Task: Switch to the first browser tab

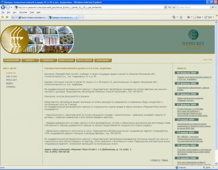Action: tap(33, 17)
